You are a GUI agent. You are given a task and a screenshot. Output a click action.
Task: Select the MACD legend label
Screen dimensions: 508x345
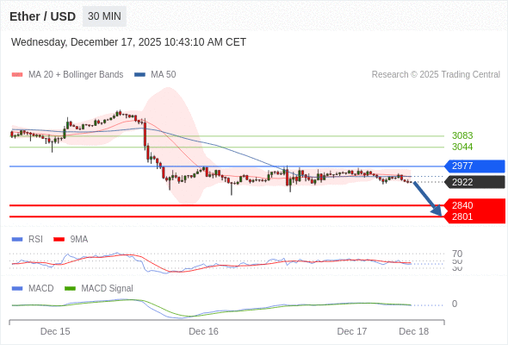point(40,289)
